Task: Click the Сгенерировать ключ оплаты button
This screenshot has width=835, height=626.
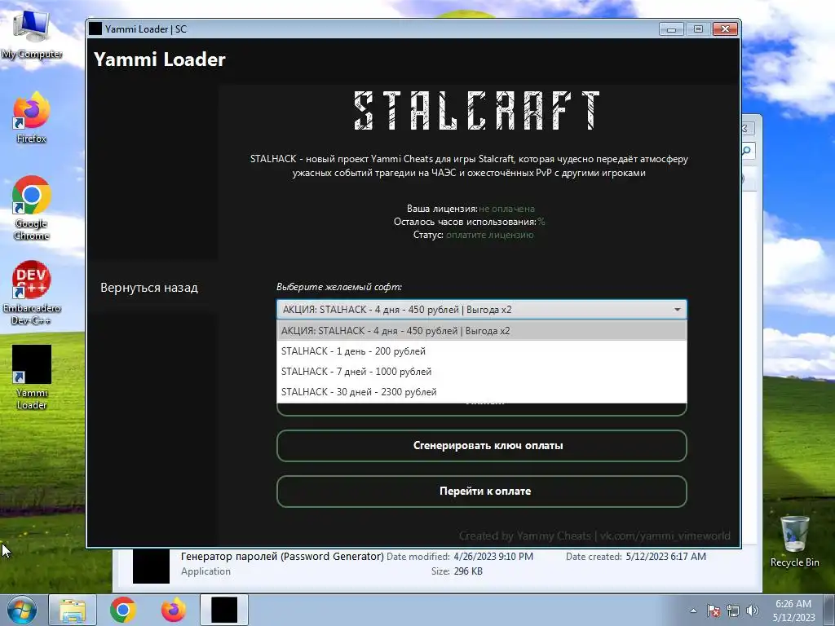Action: [482, 446]
